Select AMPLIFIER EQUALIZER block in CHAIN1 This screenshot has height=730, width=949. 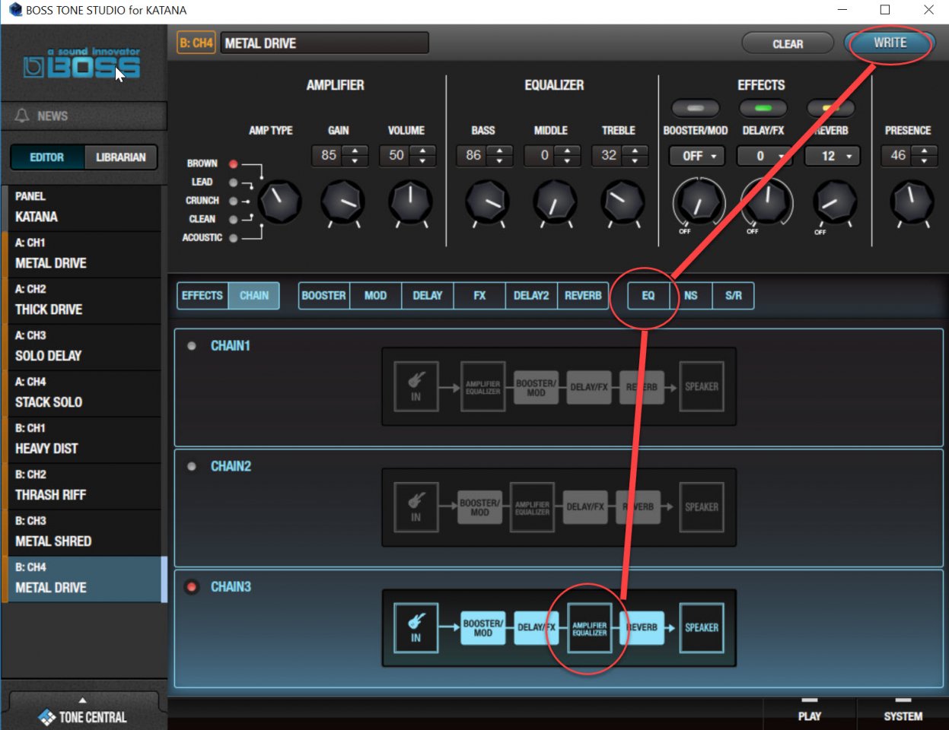pos(483,387)
